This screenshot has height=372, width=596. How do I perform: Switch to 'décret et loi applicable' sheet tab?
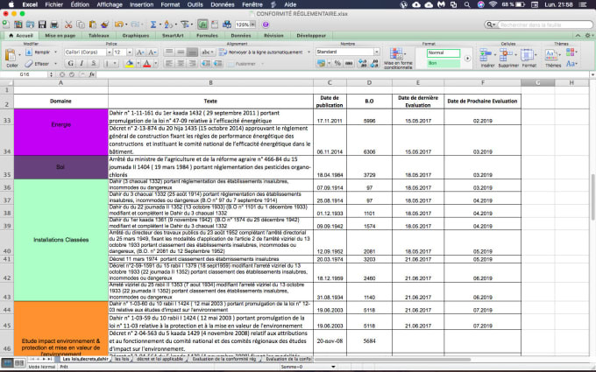click(x=160, y=359)
